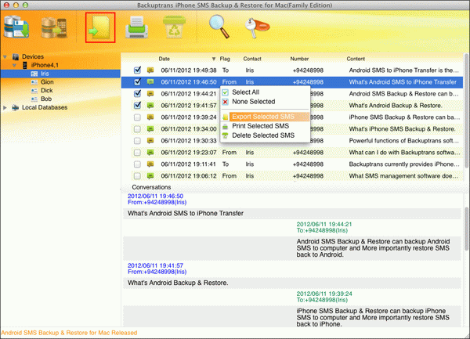470x339 pixels.
Task: Click the Local Databases icon in the sidebar
Action: pos(16,107)
